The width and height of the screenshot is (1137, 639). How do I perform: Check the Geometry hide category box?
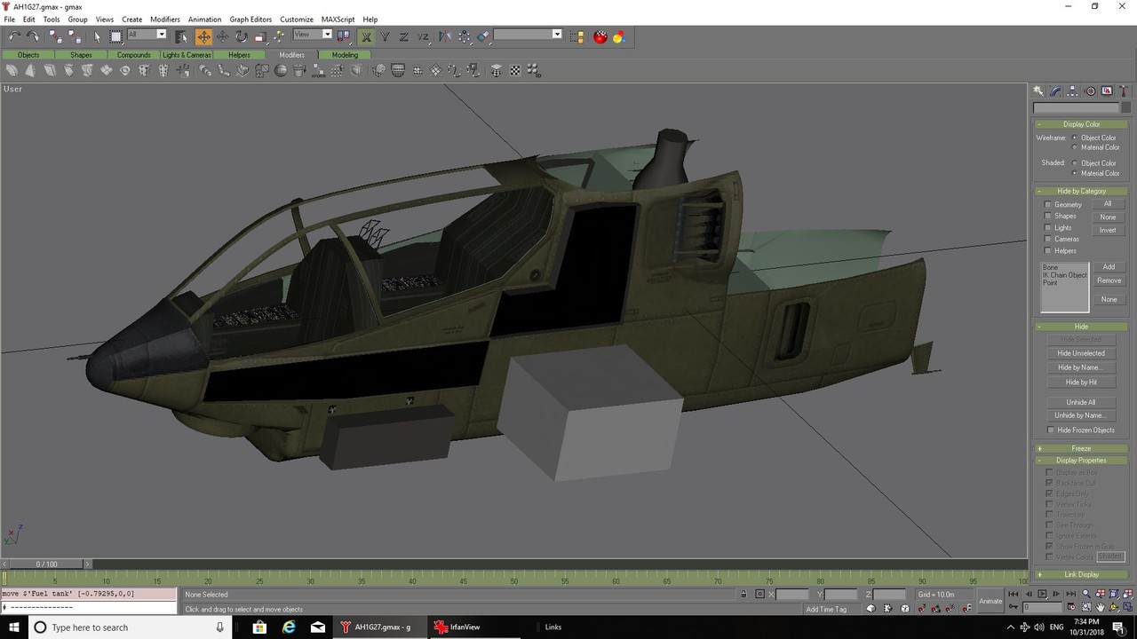coord(1048,205)
